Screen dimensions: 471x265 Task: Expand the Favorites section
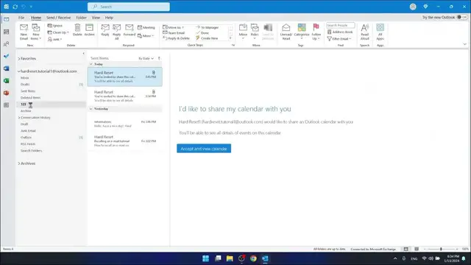tap(19, 59)
